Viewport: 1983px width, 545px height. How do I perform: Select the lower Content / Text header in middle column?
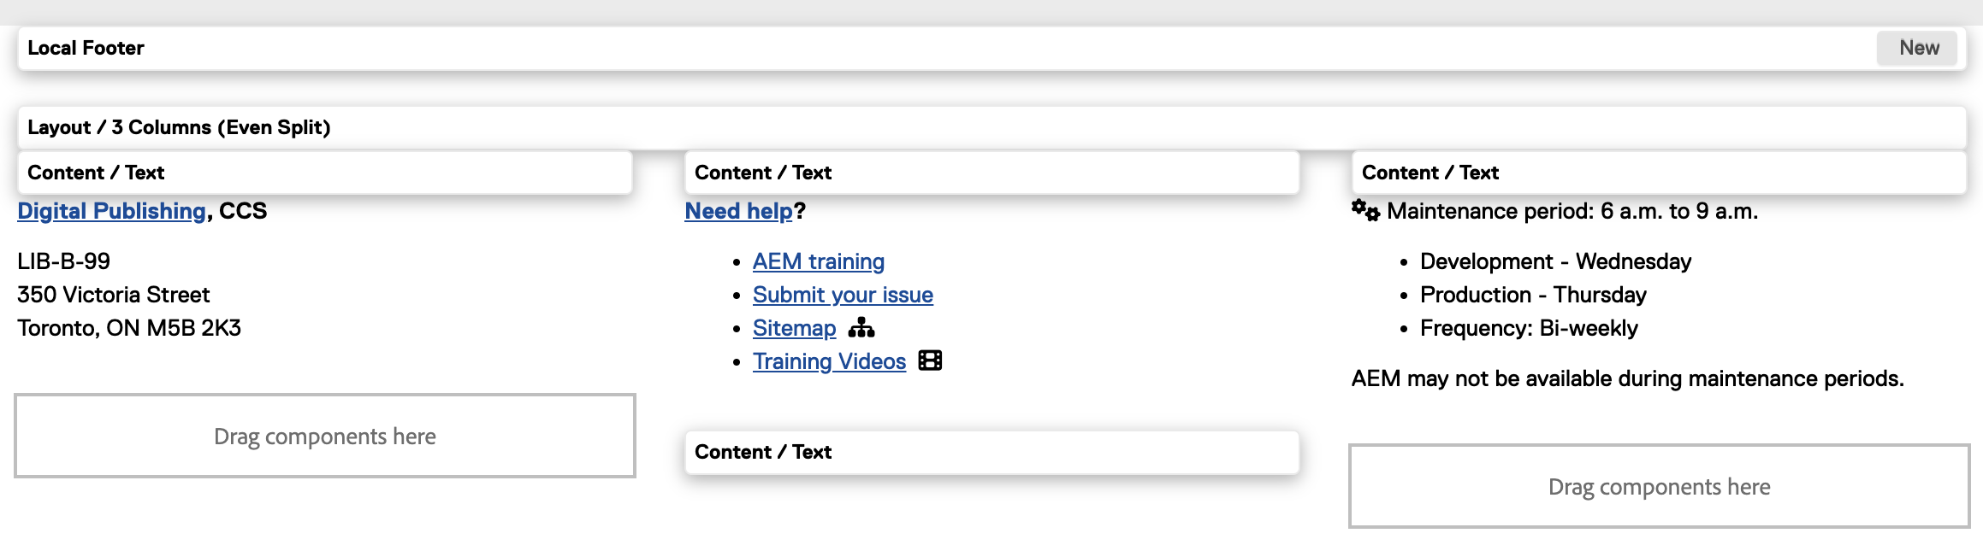991,452
